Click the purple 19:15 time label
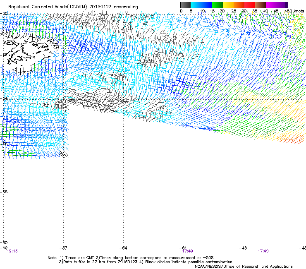 point(12,251)
